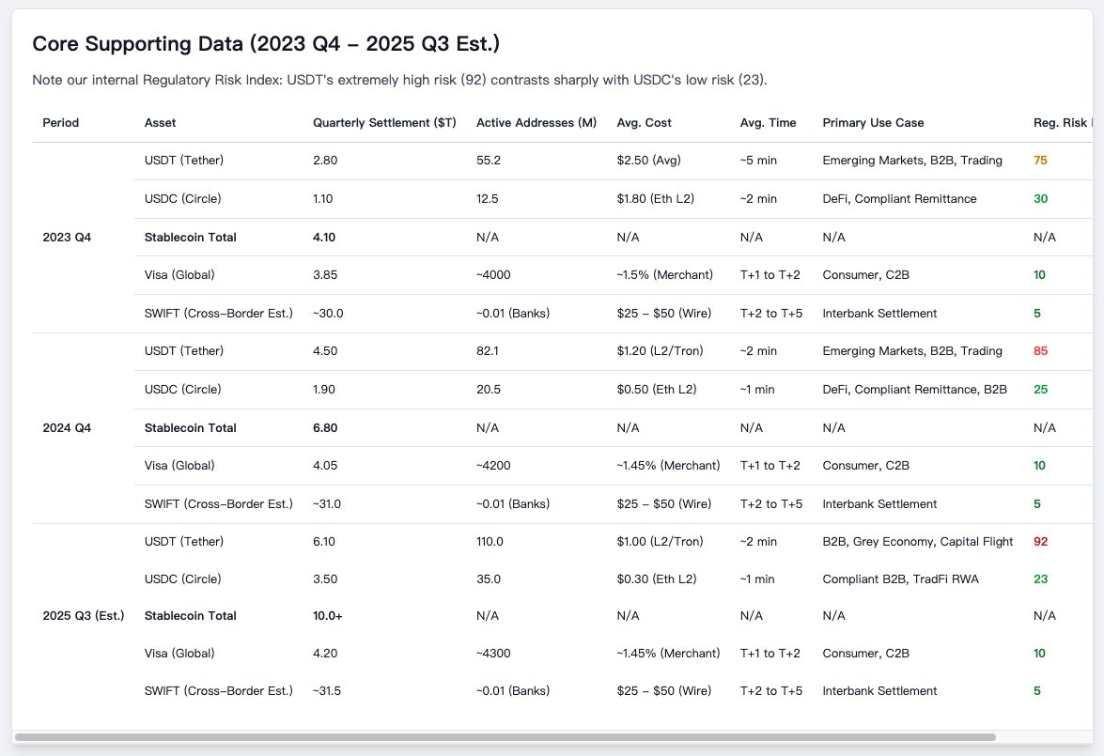Click 'DeFi, Compliant Remittance, B2B' use case

[914, 389]
